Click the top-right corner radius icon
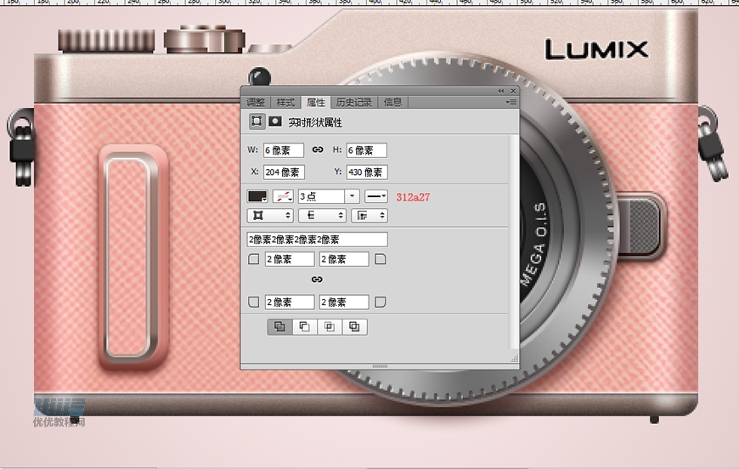 (380, 259)
